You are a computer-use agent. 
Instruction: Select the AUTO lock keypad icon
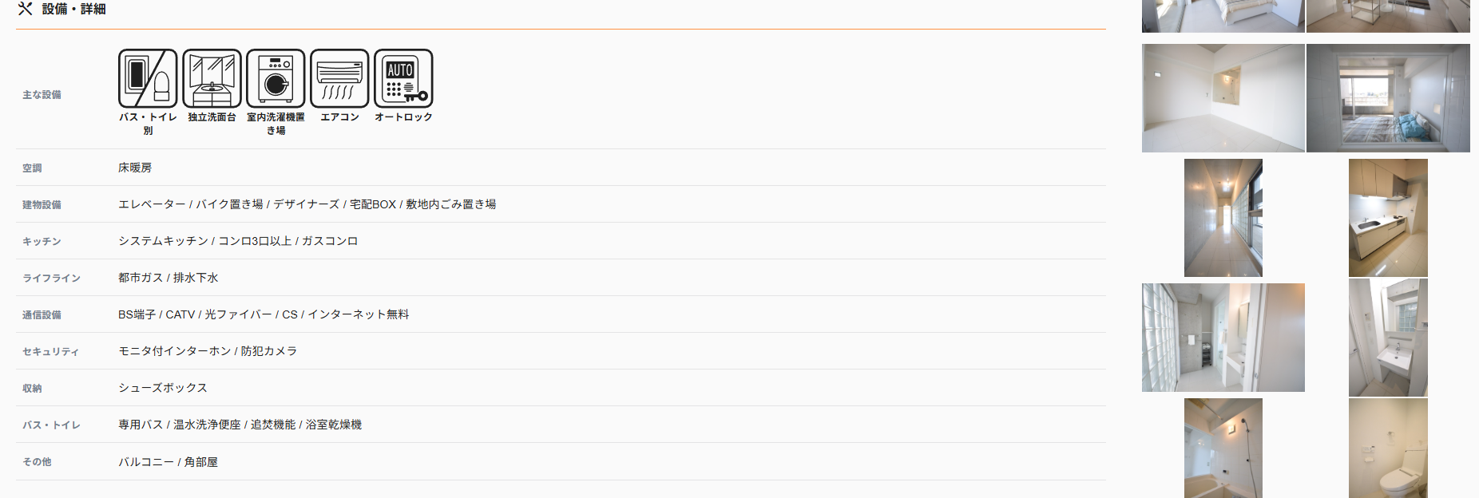tap(403, 78)
